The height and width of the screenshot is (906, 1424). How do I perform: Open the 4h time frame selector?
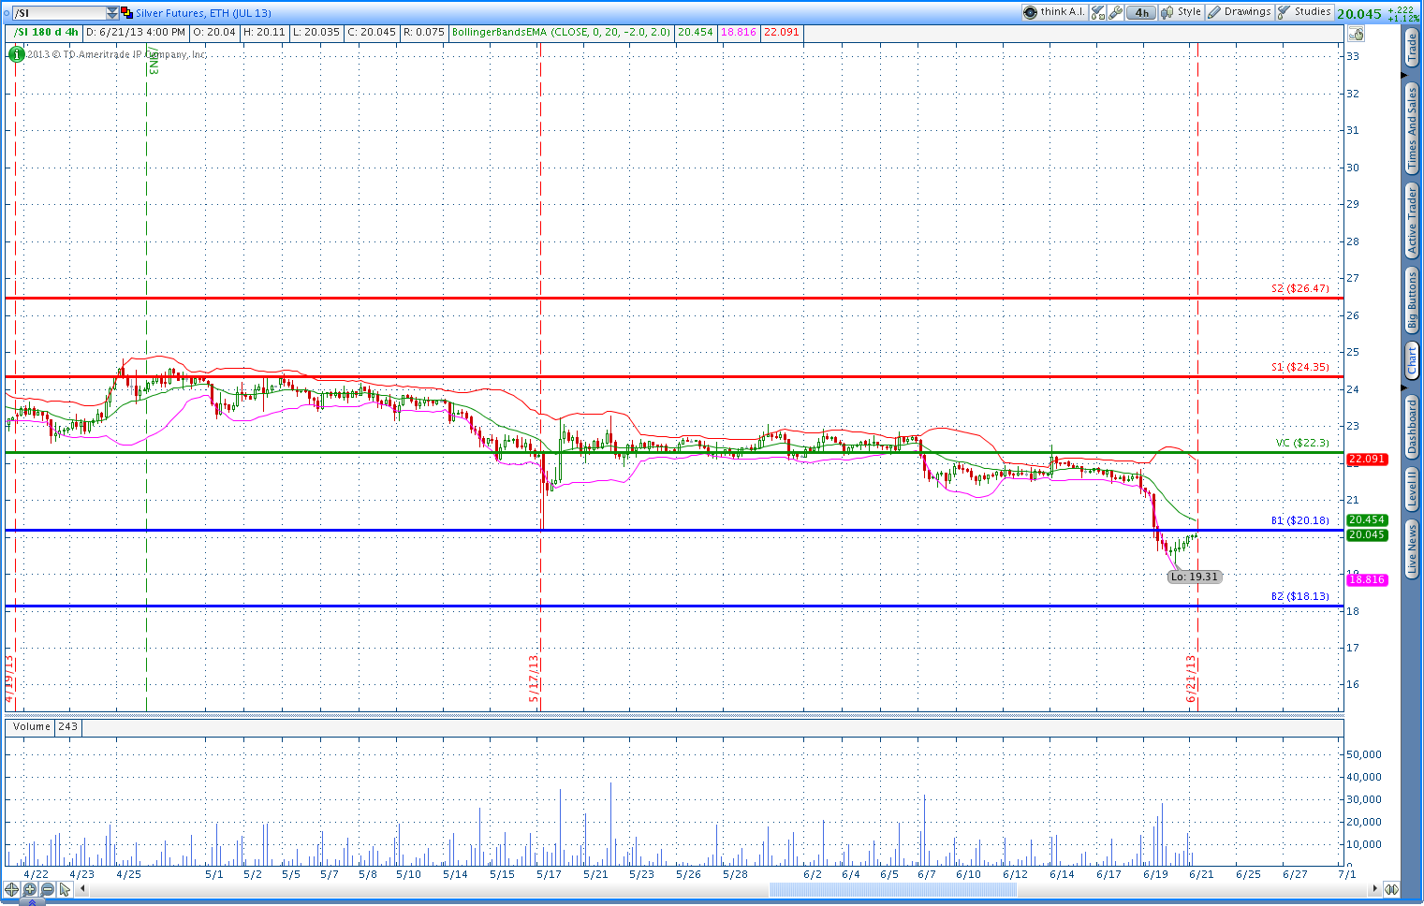click(1141, 14)
